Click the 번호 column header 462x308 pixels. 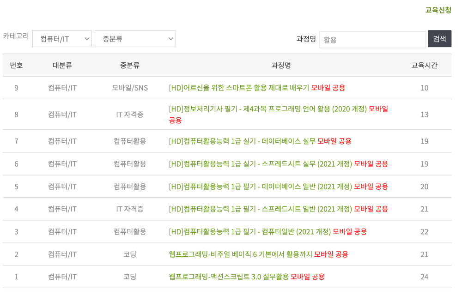(16, 66)
